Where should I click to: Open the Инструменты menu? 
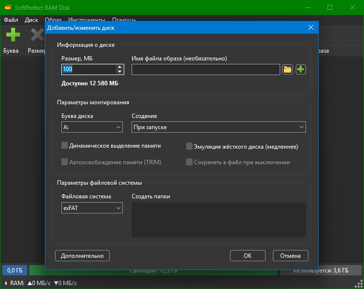(x=87, y=19)
